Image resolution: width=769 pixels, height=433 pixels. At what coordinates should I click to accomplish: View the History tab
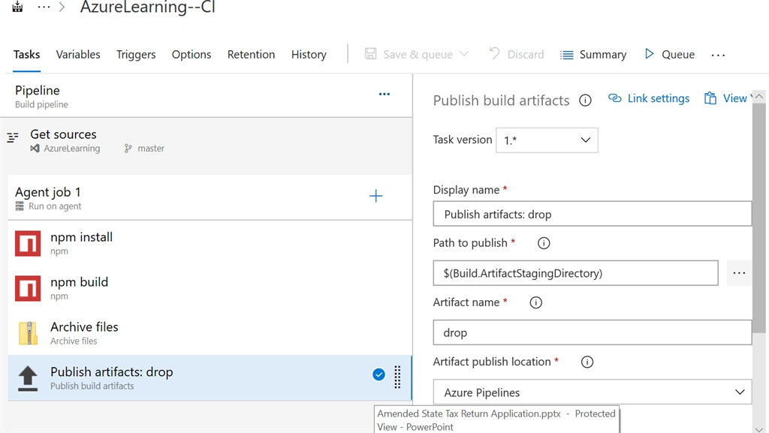tap(309, 54)
